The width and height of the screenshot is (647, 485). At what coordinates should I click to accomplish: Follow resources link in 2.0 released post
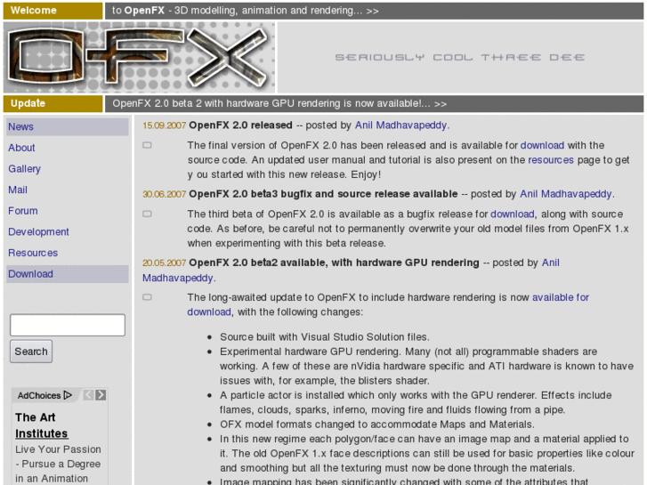551,160
